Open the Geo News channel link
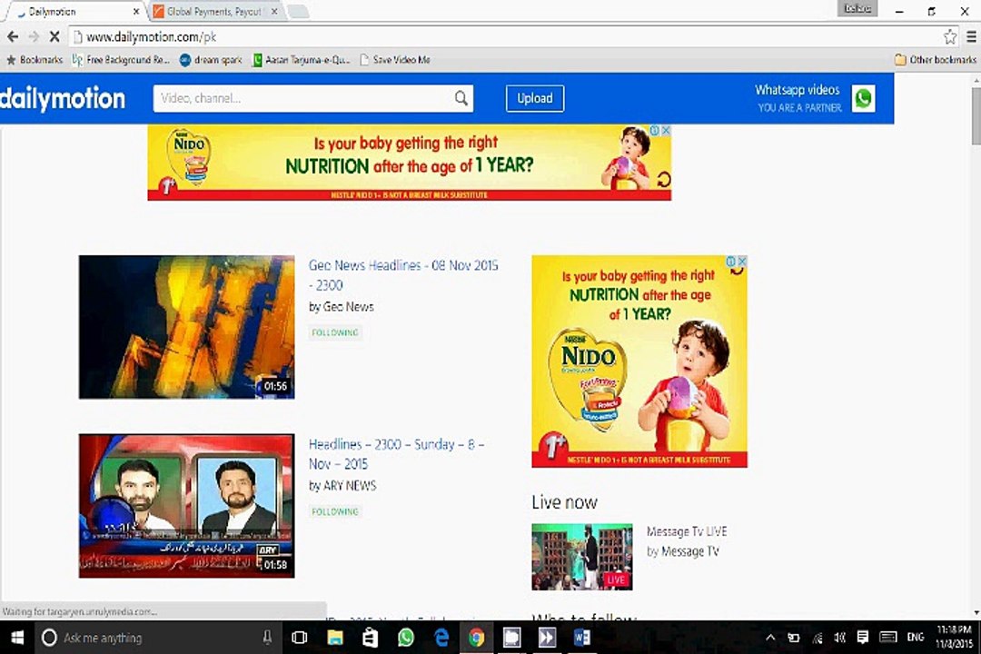The width and height of the screenshot is (981, 654). [349, 307]
